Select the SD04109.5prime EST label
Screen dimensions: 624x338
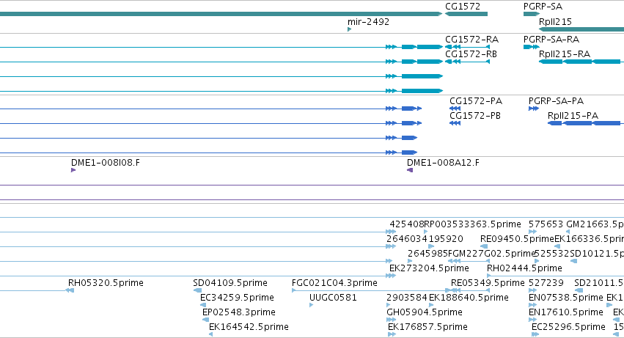(x=230, y=283)
